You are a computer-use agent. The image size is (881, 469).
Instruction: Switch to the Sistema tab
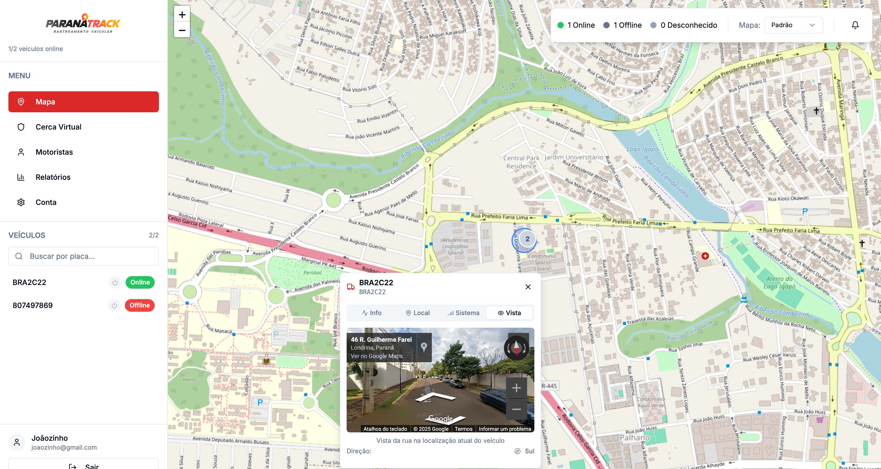[463, 313]
